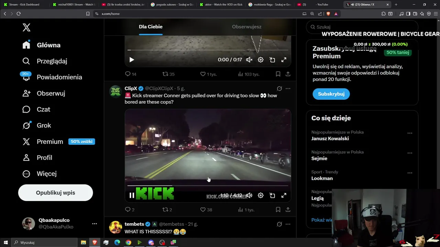Seek on the Conner video progress bar
Viewport: 440px width, 247px height.
tap(208, 186)
